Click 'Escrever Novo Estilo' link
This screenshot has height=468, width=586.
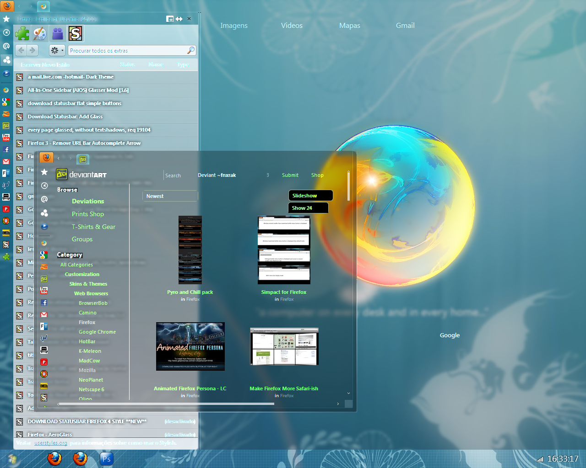point(45,65)
